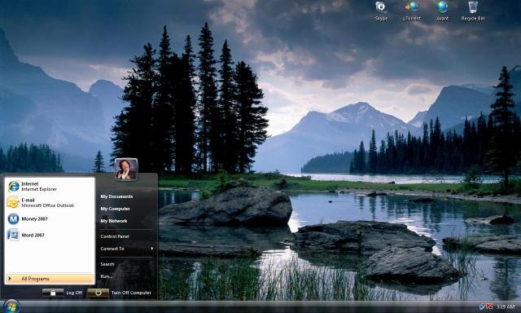Open My Network from Start menu

(x=114, y=221)
